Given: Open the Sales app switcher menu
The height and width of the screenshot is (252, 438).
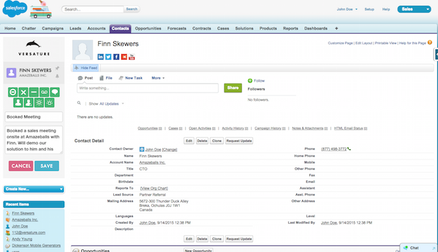Looking at the screenshot, I should 414,9.
